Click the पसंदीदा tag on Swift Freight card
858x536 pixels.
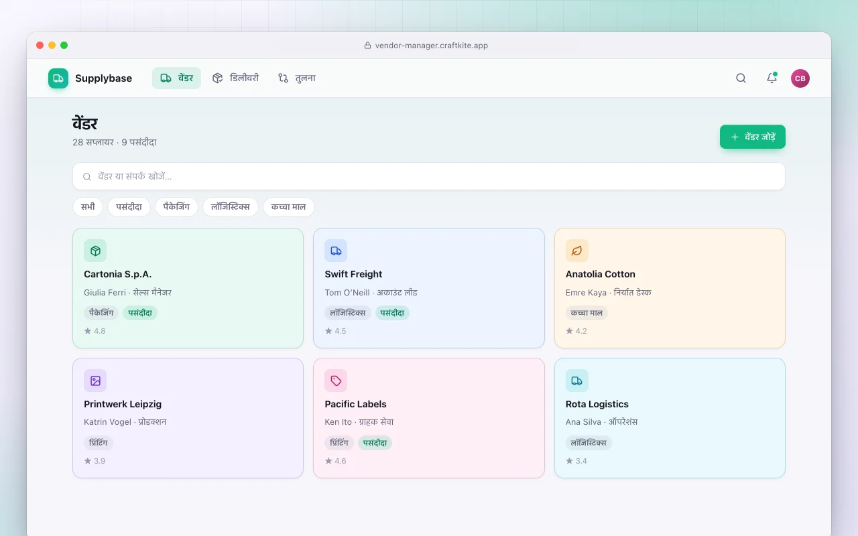392,313
